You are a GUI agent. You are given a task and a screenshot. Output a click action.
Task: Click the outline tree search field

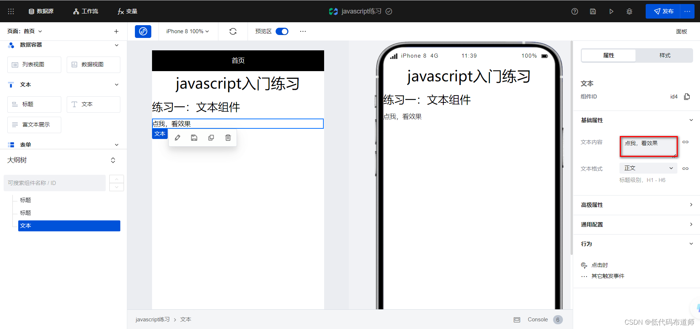[x=55, y=183]
